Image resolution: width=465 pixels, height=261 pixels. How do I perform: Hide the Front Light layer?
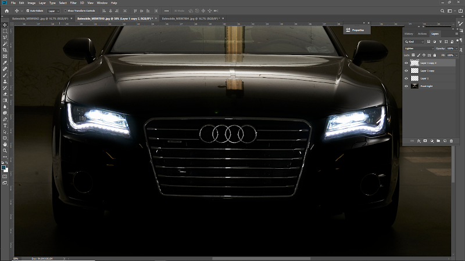406,86
